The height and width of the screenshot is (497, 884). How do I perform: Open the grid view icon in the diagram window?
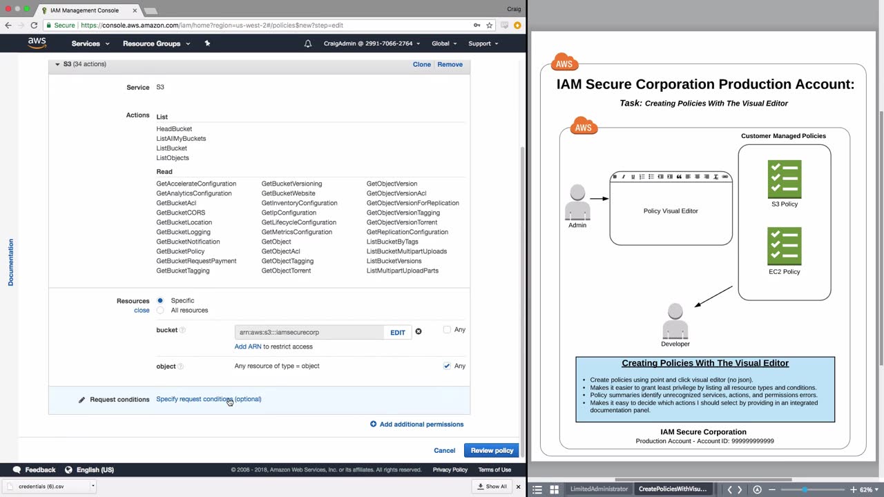click(x=554, y=489)
